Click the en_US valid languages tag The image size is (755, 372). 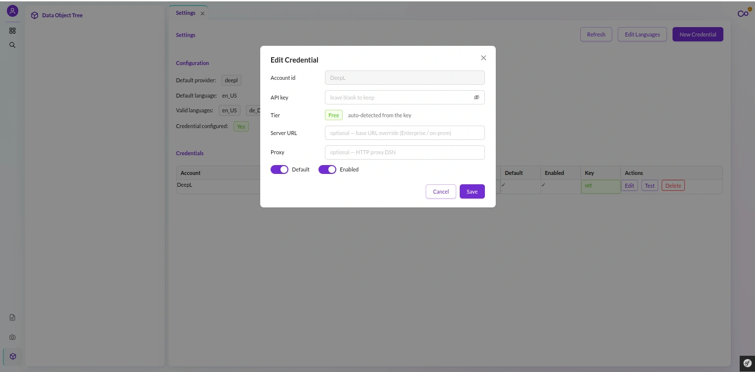click(230, 111)
